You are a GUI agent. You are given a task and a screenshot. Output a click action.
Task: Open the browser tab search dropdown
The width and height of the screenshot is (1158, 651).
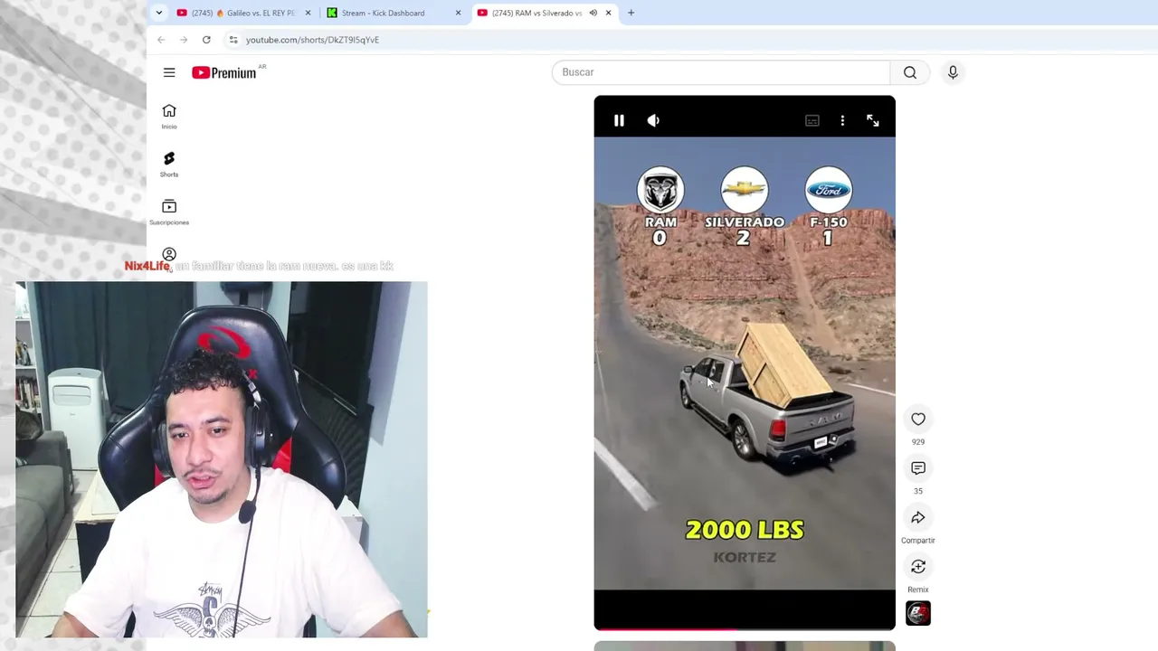click(159, 13)
